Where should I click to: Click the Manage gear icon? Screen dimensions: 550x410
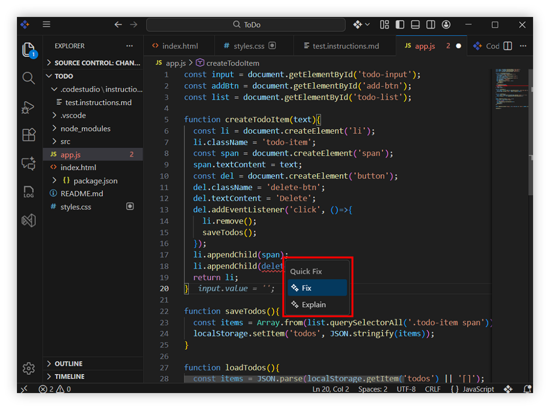(x=29, y=368)
